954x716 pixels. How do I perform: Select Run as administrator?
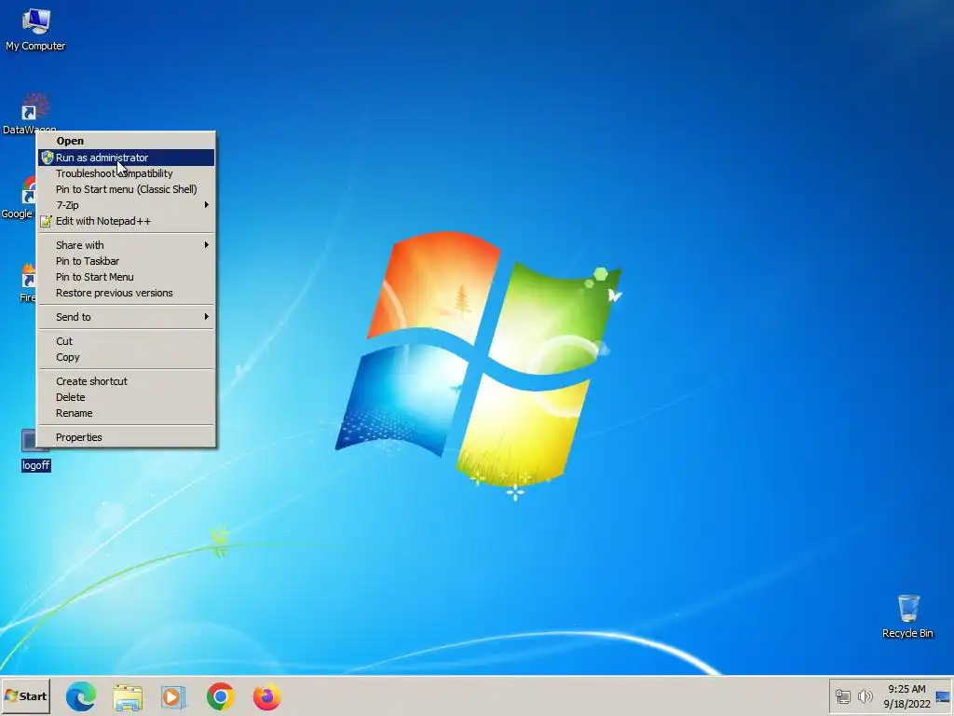[127, 158]
